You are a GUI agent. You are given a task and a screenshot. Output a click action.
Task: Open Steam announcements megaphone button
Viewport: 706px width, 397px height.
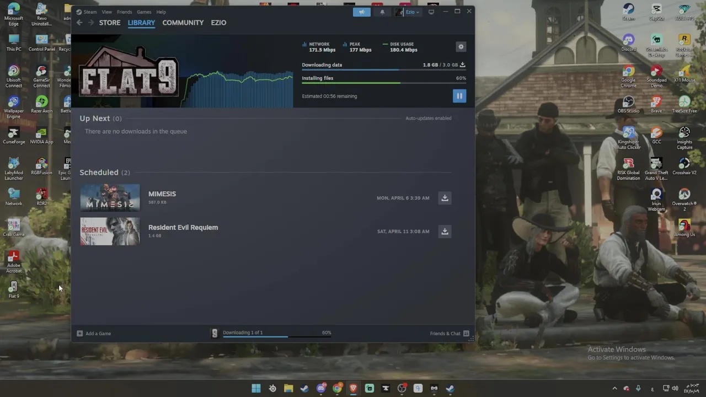pyautogui.click(x=362, y=12)
